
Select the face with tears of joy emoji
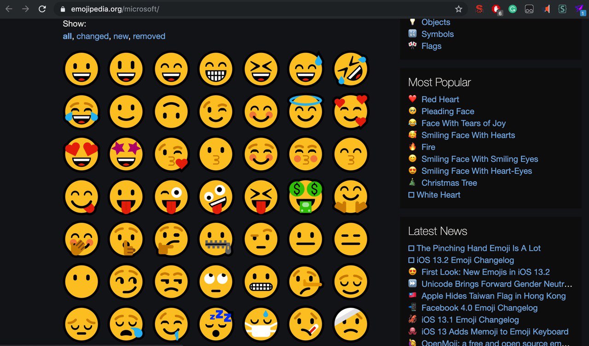coord(81,112)
